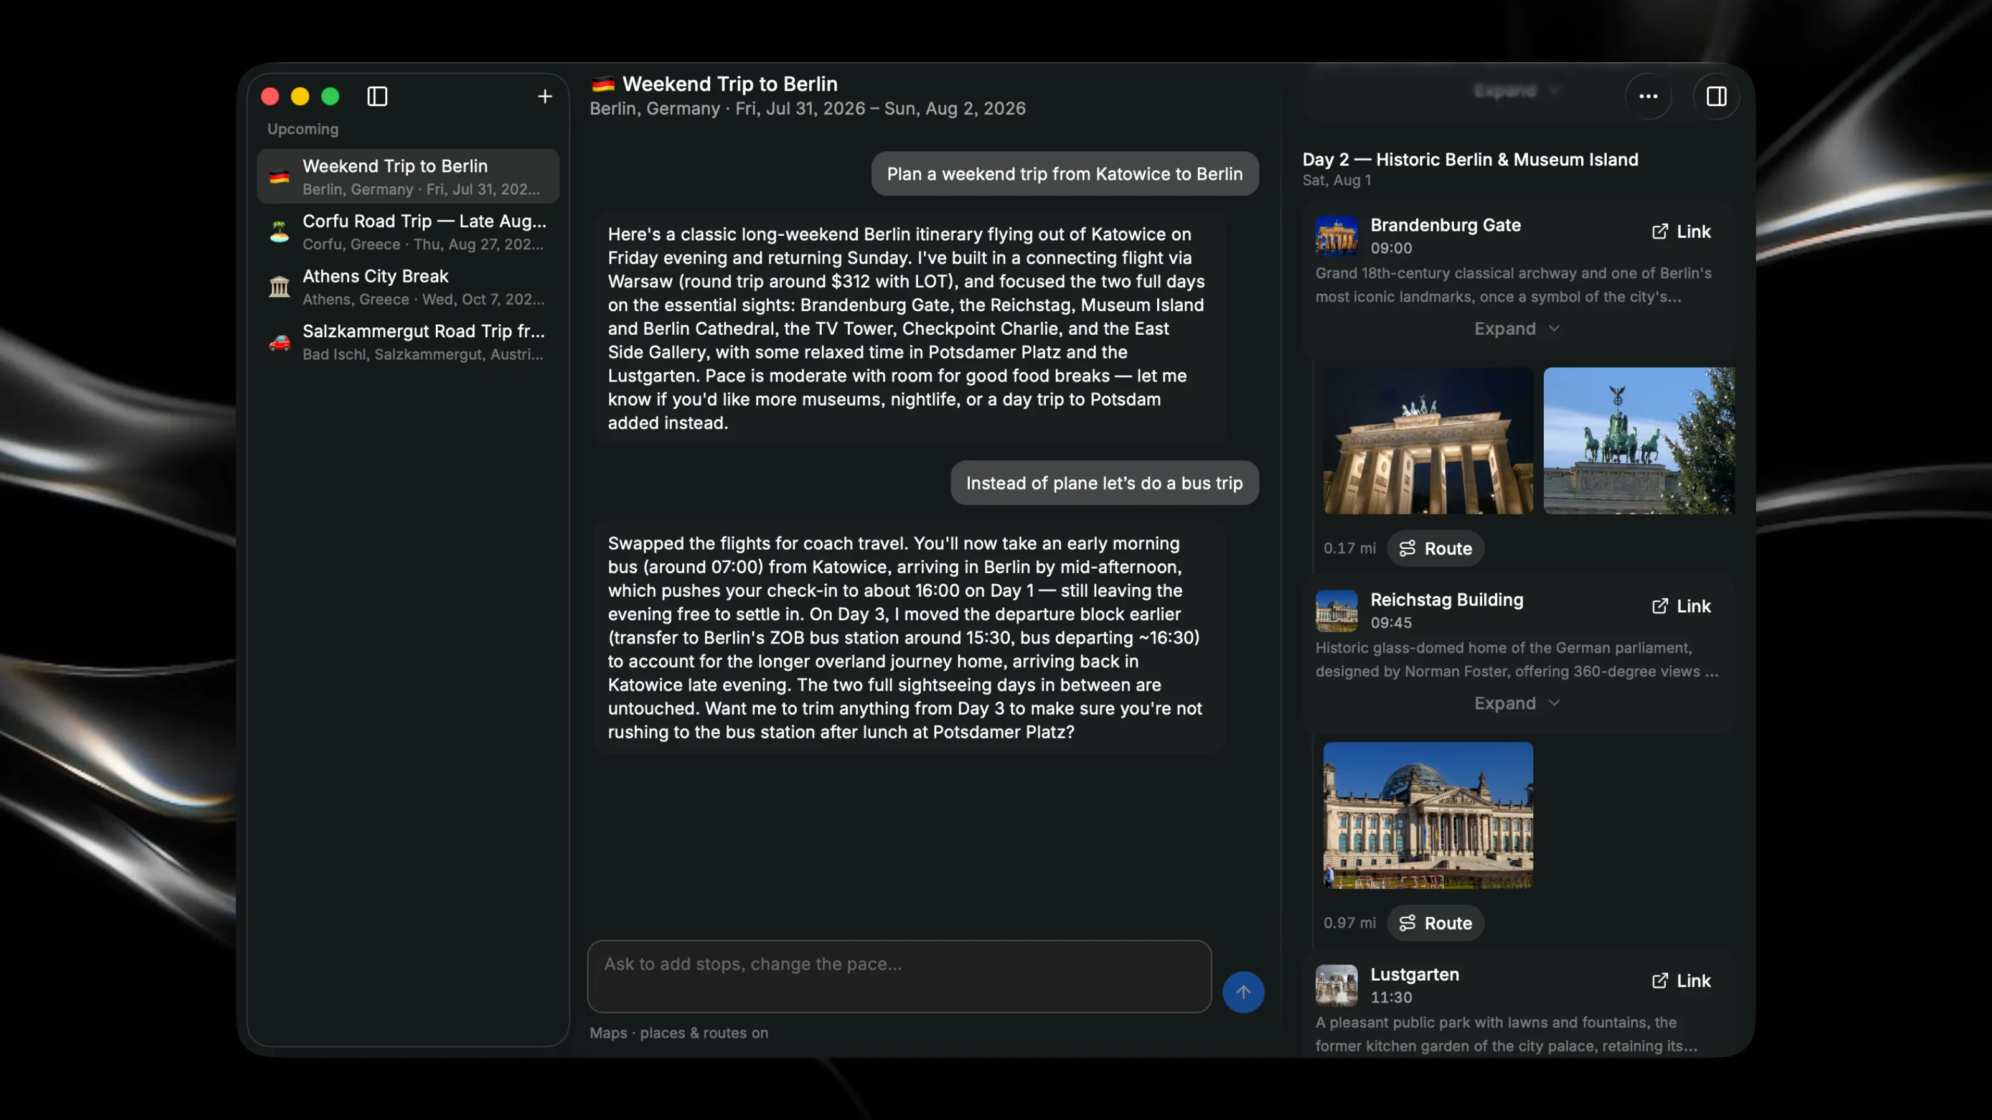Screen dimensions: 1992x1120
Task: Open Reichstag Building external link
Action: 1681,606
